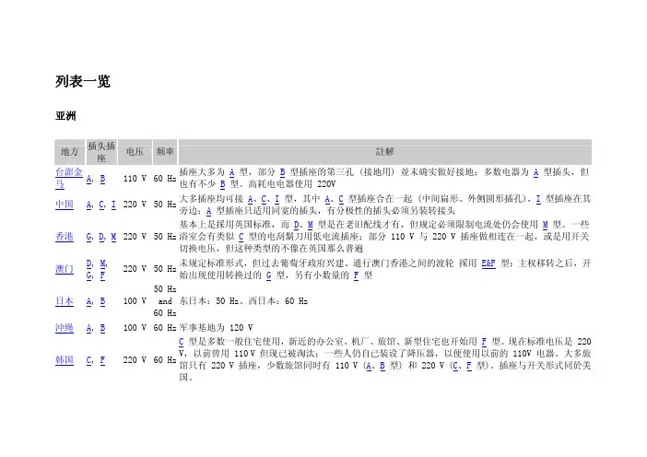
Task: Click plug type A link in 沖繩 plug column
Action: 88,326
